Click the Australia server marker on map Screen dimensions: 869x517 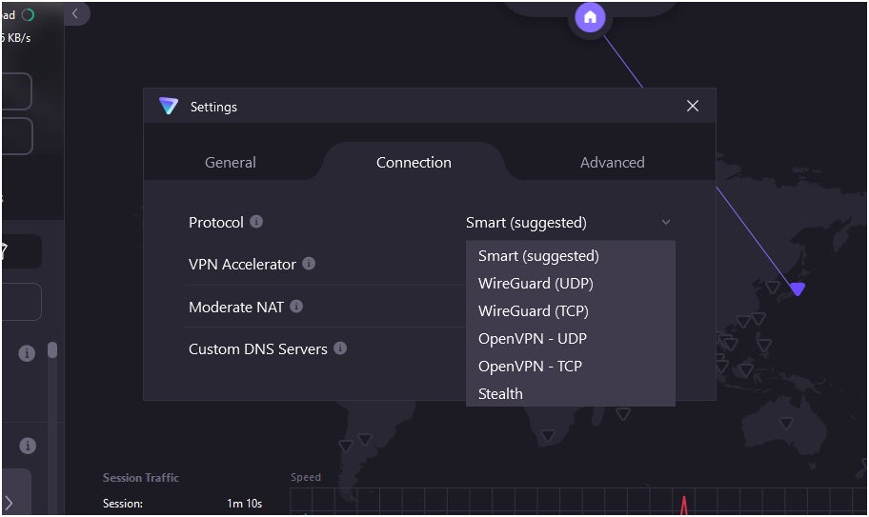785,424
